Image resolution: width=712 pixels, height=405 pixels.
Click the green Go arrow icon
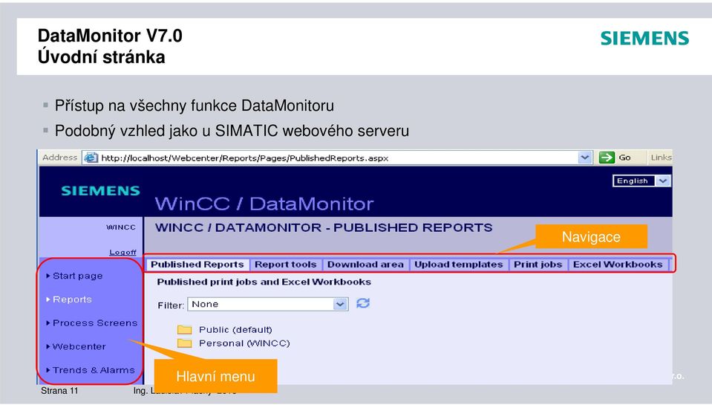pyautogui.click(x=607, y=158)
